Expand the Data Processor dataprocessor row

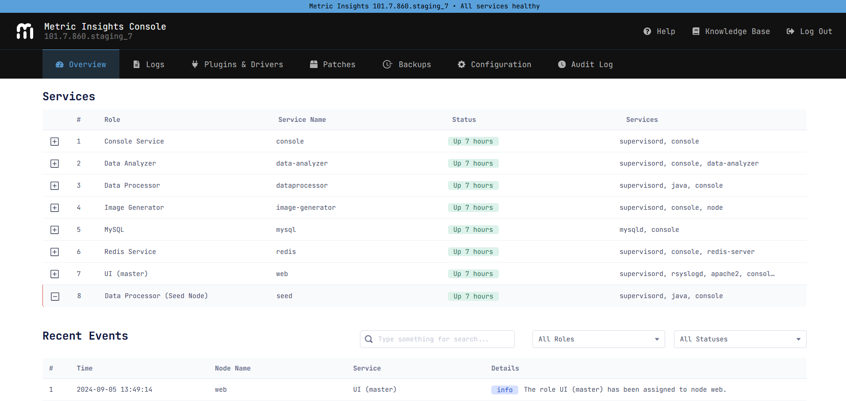54,185
